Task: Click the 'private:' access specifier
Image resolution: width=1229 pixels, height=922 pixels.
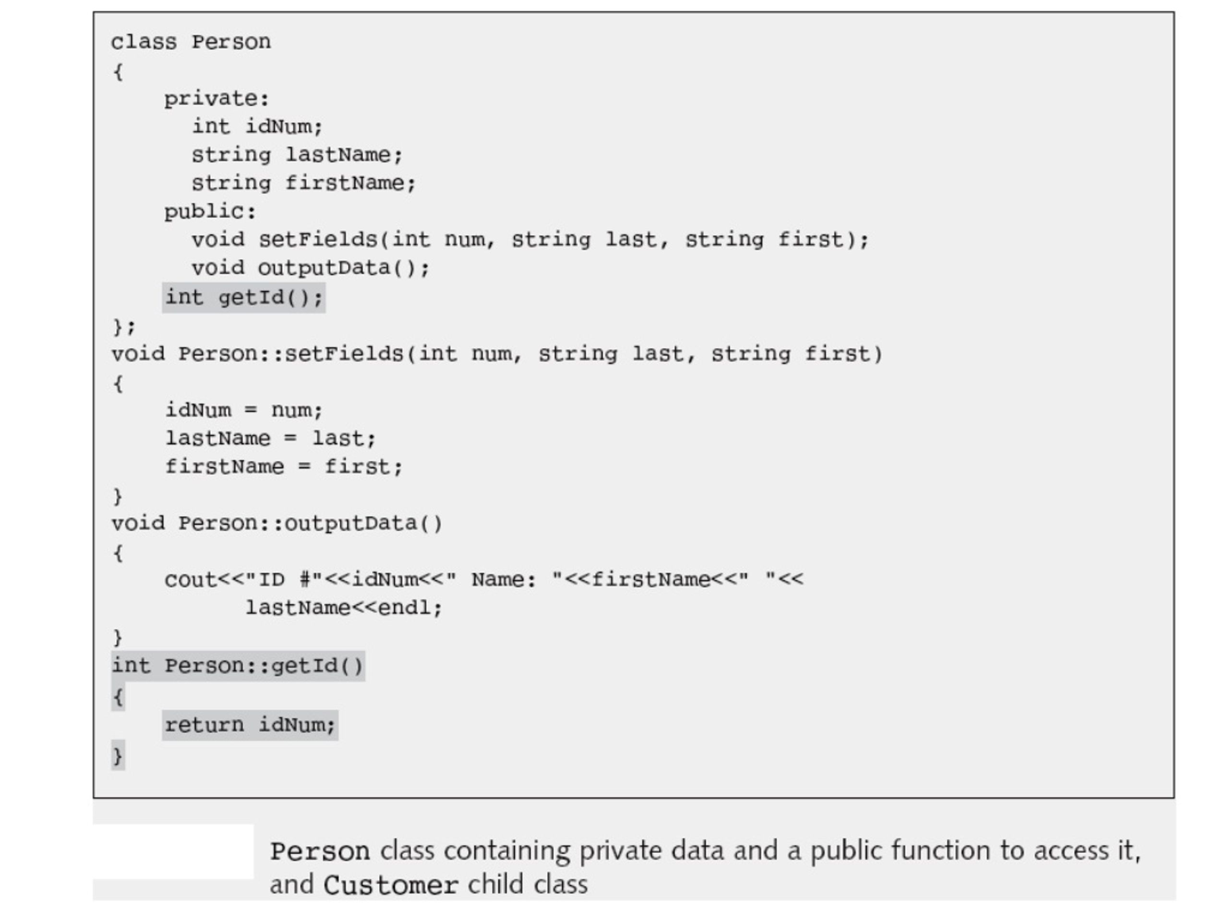Action: [x=217, y=99]
